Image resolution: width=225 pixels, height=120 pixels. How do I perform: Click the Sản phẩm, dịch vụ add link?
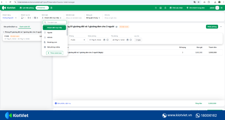(x=63, y=103)
